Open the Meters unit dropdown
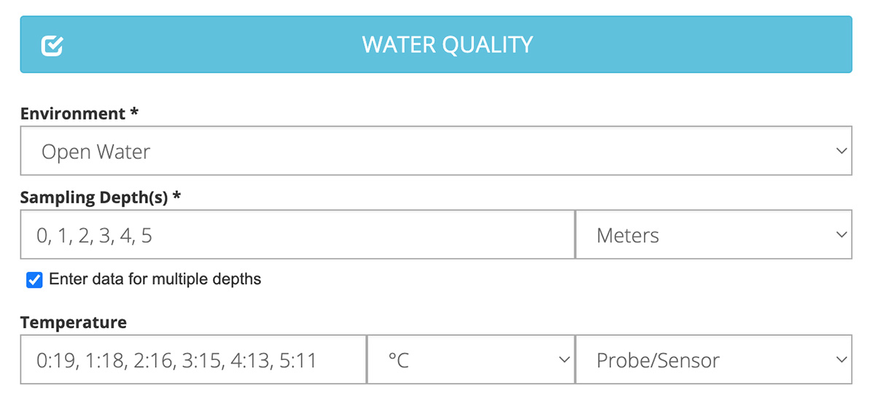The height and width of the screenshot is (395, 875). pos(713,235)
